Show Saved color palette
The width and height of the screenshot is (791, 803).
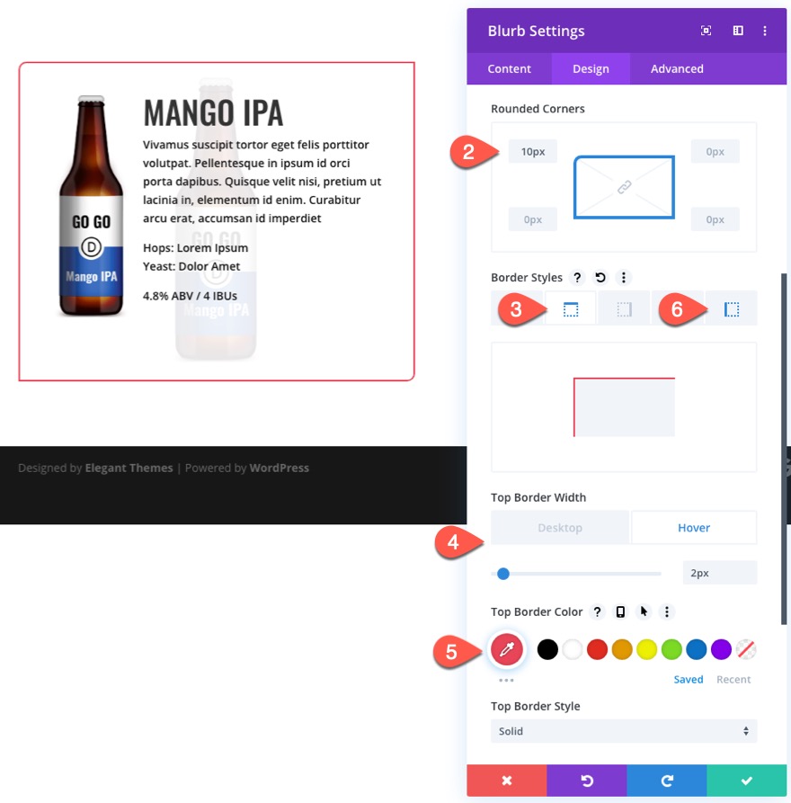tap(689, 679)
